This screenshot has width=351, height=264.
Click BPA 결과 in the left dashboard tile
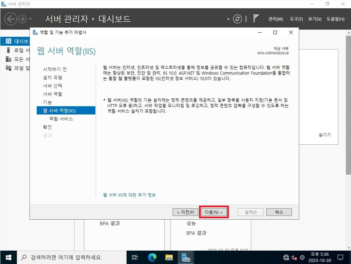110,223
